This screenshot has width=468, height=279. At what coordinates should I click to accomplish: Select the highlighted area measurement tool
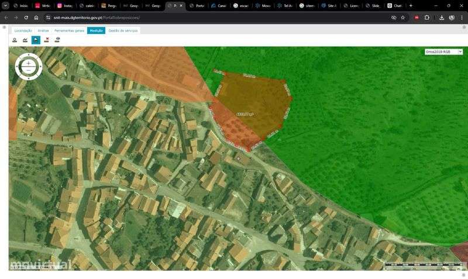coord(36,40)
